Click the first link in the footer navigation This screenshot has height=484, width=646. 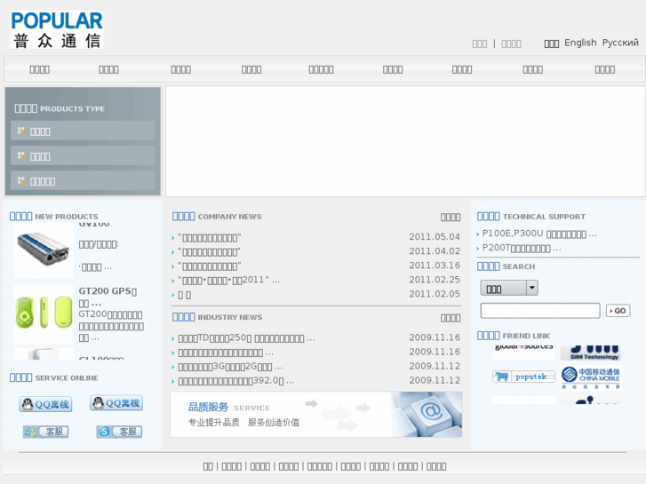208,466
